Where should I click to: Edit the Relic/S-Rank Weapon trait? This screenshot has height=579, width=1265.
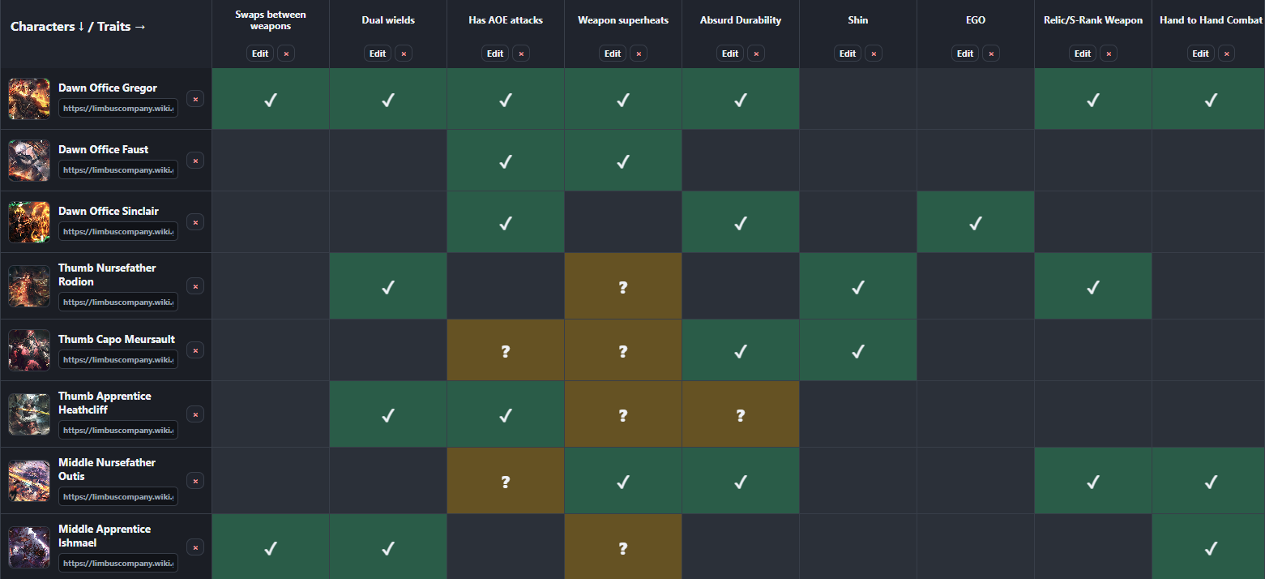click(1083, 54)
